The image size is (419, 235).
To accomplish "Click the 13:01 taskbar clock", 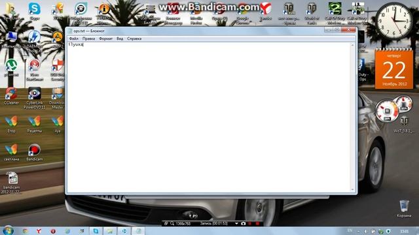I will 405,231.
